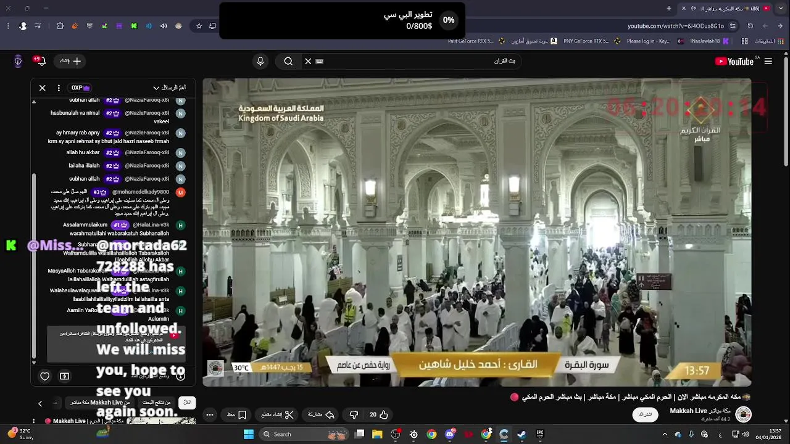Open related Makkah Live video thumbnail

[x=160, y=421]
